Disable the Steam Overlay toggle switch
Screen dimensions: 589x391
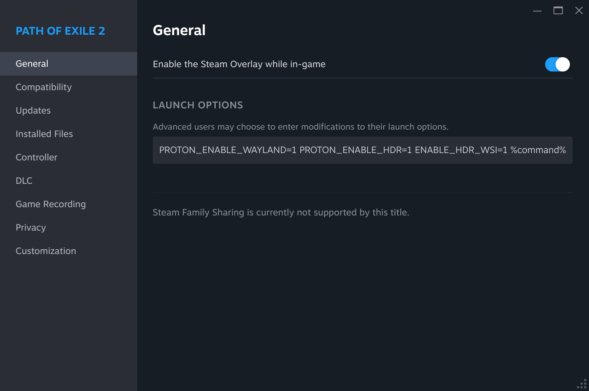pyautogui.click(x=557, y=64)
